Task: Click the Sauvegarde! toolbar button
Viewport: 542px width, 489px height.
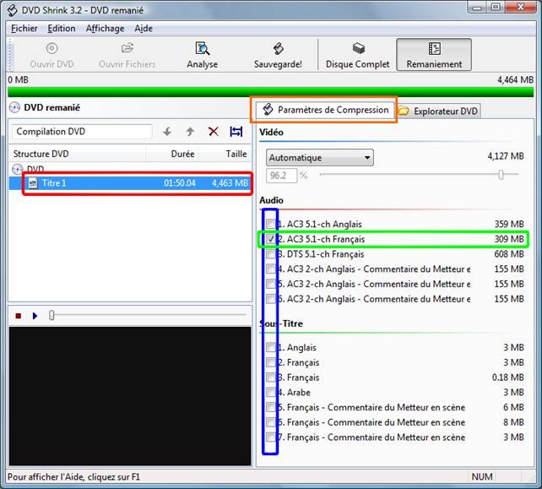Action: [x=278, y=55]
